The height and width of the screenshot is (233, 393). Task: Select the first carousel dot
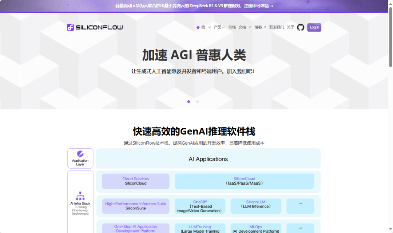(189, 102)
